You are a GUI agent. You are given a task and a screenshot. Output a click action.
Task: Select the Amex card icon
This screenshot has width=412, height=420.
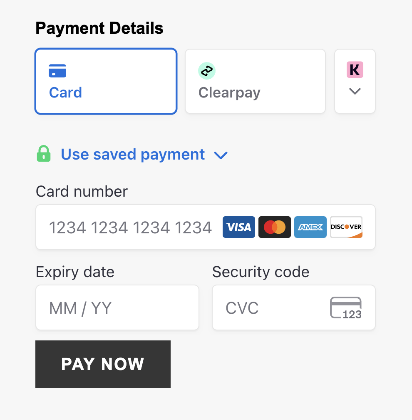pos(310,227)
